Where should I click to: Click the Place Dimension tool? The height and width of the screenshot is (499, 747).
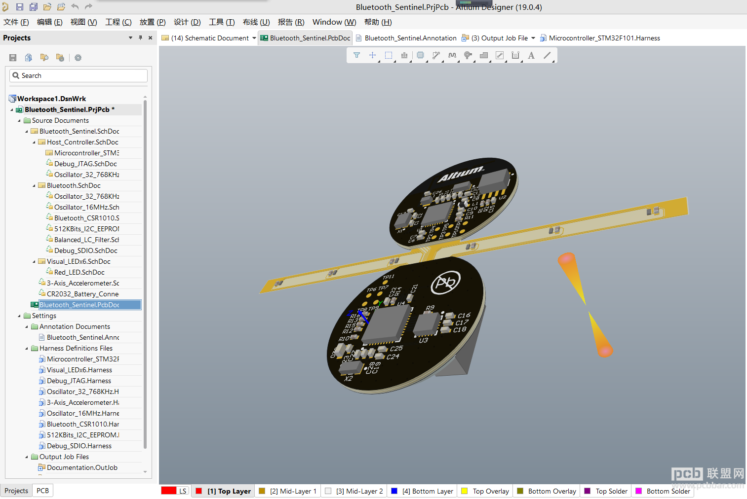[x=515, y=55]
